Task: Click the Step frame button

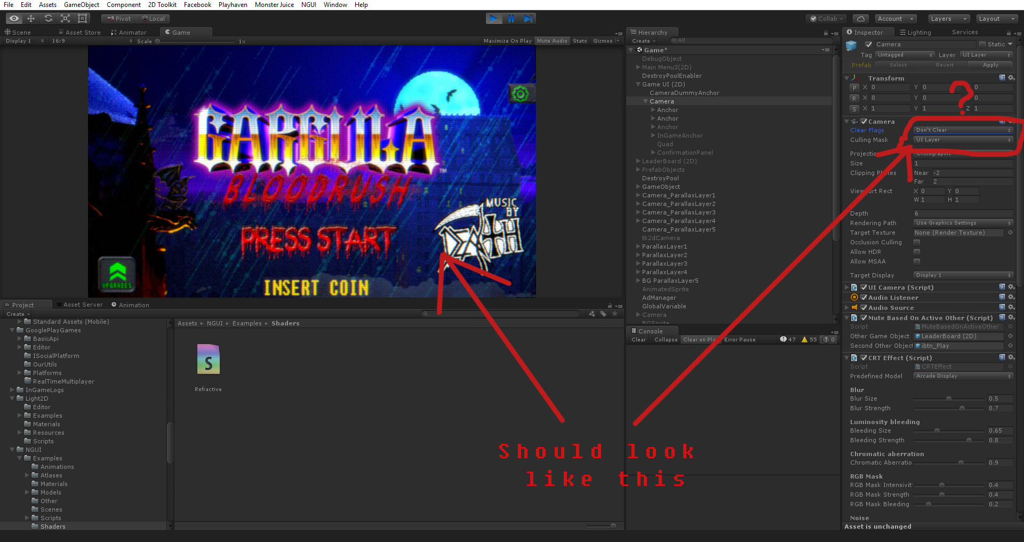Action: (x=529, y=18)
